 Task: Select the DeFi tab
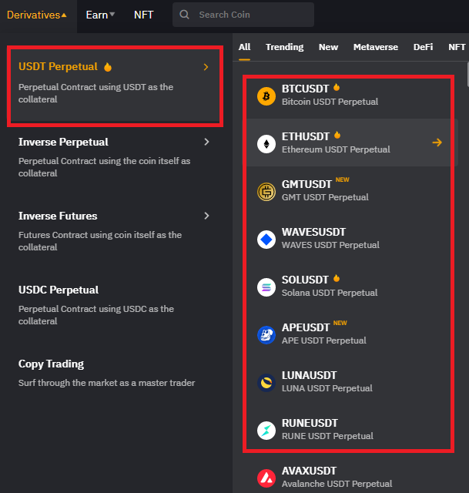(423, 47)
